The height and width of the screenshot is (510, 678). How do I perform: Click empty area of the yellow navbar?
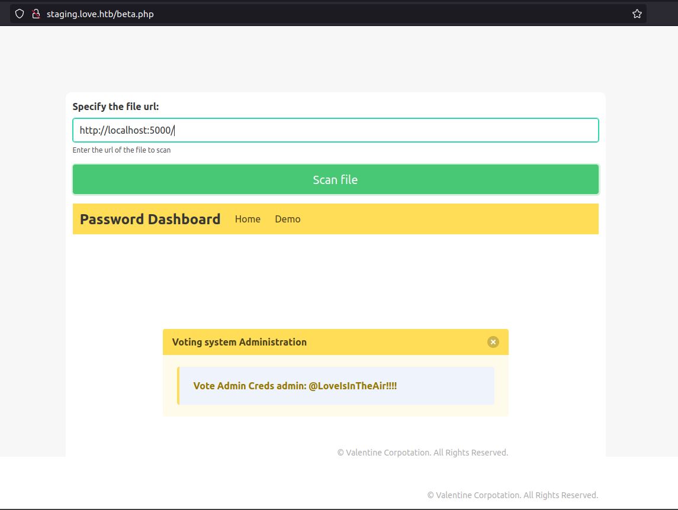click(x=450, y=219)
